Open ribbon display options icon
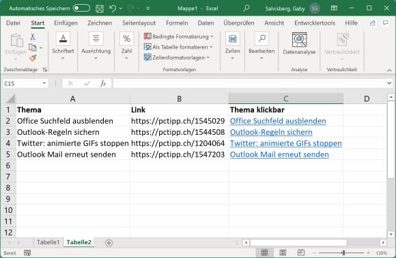396x258 pixels. pos(334,8)
